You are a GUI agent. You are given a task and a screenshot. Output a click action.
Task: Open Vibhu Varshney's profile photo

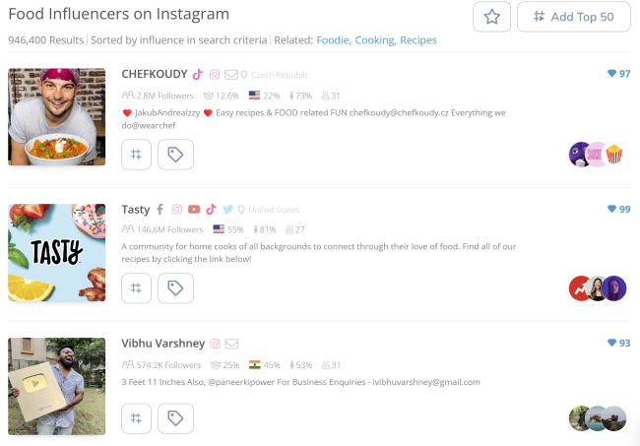[57, 386]
